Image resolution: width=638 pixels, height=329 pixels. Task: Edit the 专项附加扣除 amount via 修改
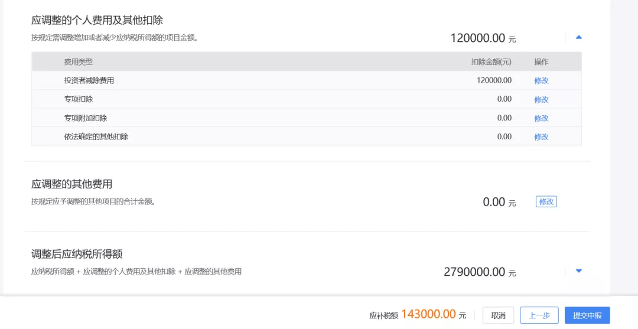[541, 118]
